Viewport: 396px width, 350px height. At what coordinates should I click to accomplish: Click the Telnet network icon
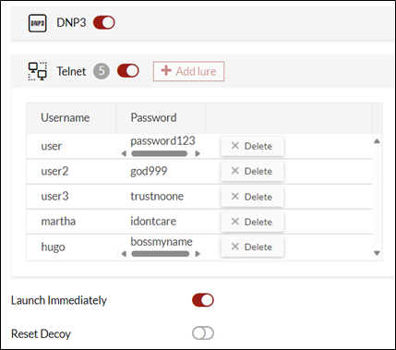tap(37, 71)
